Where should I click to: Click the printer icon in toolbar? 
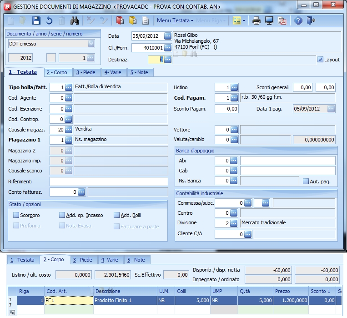256,20
